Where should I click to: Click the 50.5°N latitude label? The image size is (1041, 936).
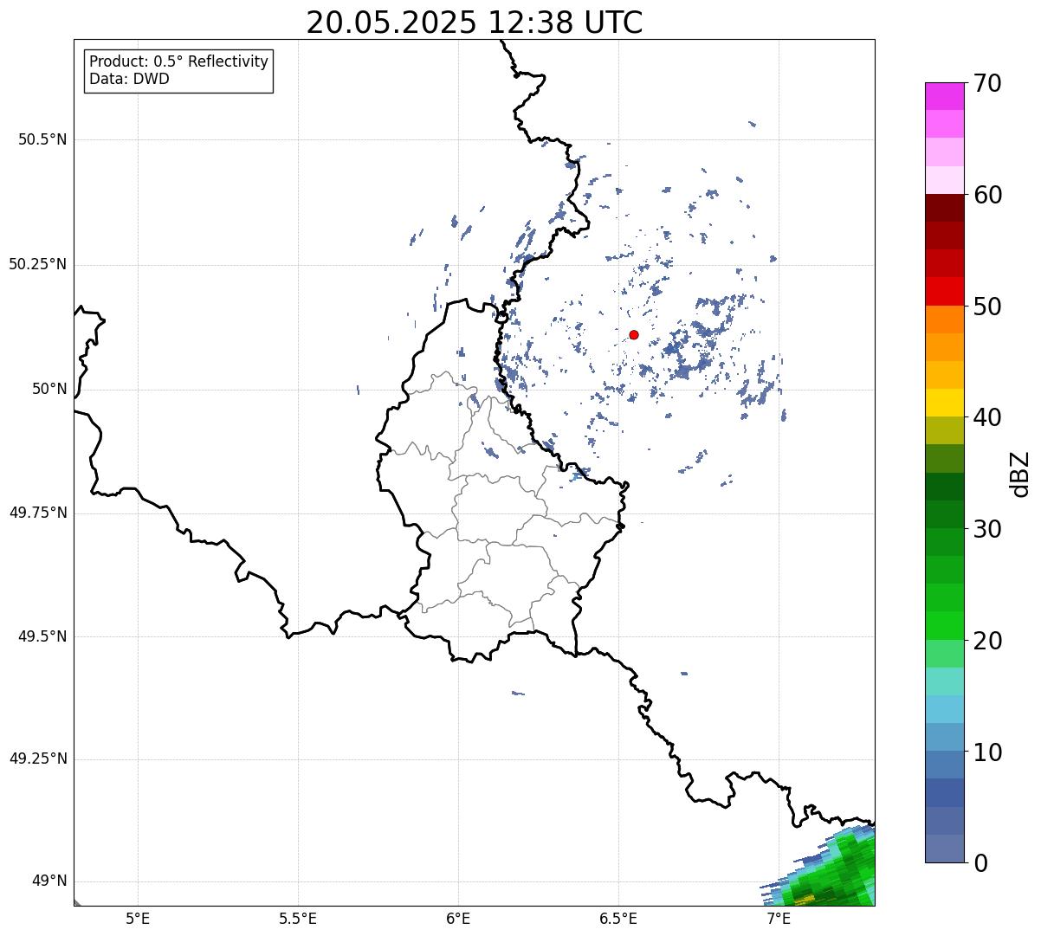coord(42,139)
